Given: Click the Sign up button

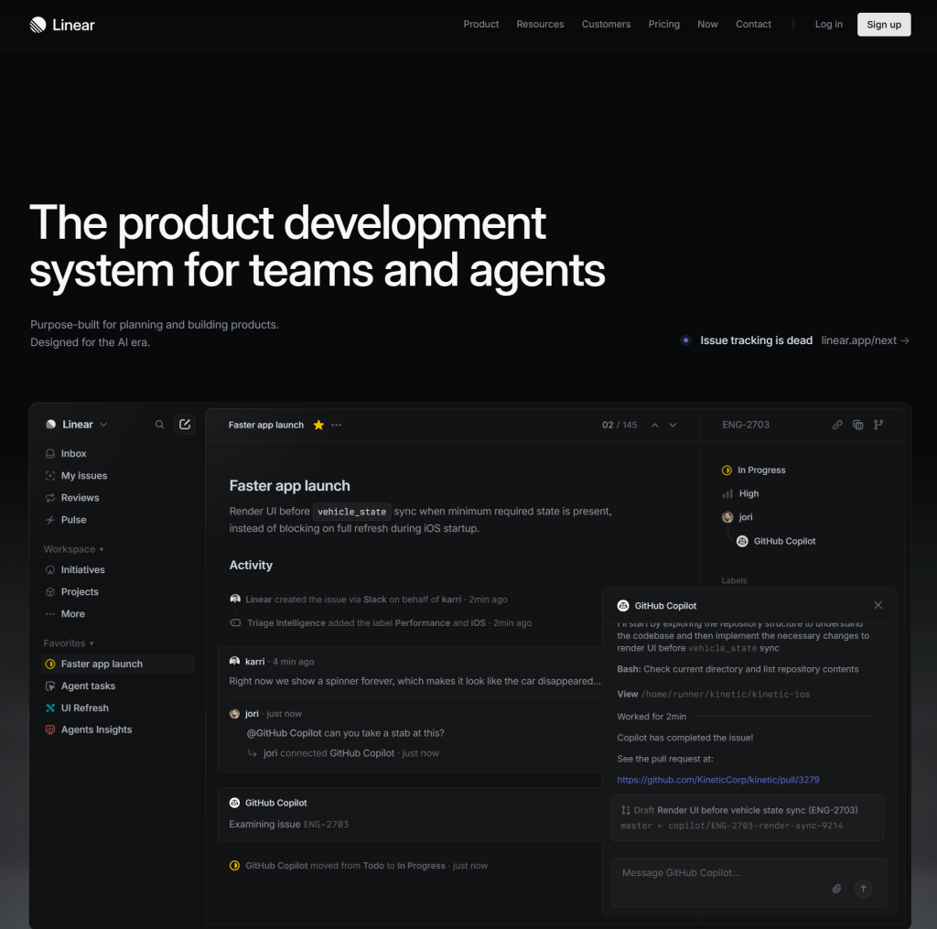Looking at the screenshot, I should tap(883, 25).
